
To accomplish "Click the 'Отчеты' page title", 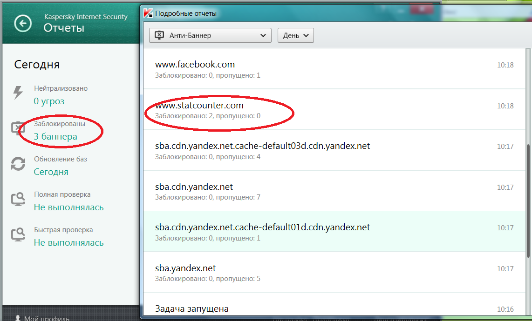I will point(64,28).
